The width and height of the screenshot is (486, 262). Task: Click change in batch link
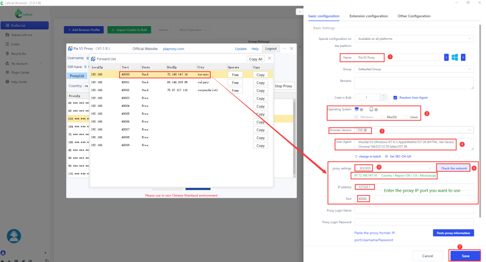coord(368,157)
